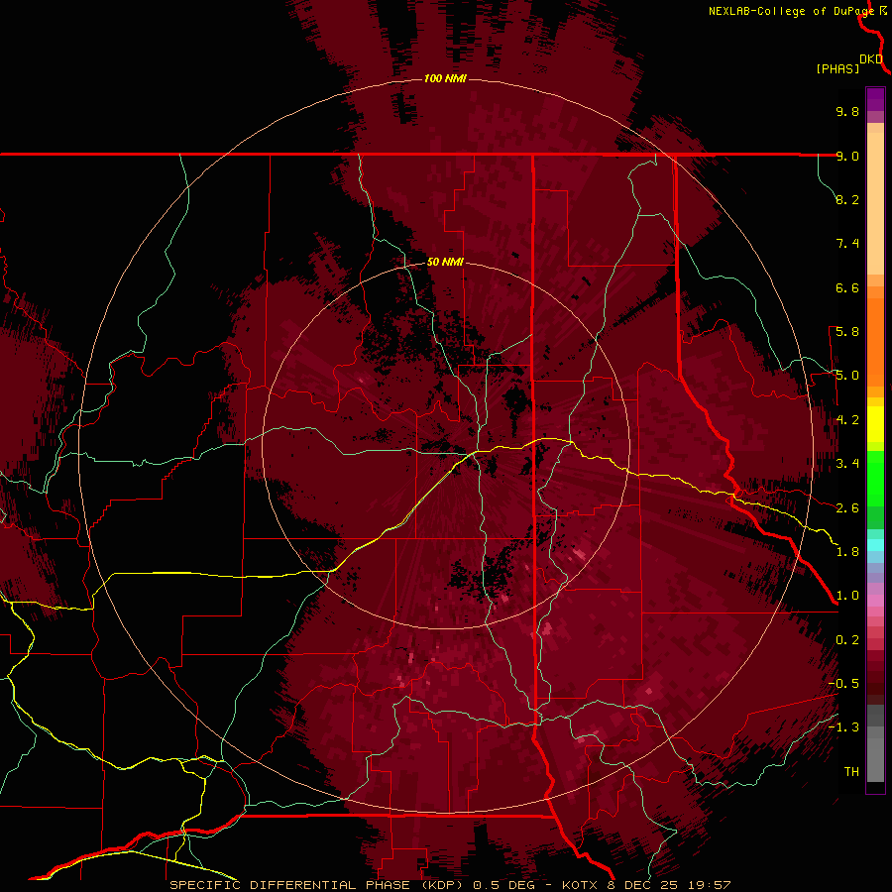Click the 2.6 legend value
Image resolution: width=892 pixels, height=892 pixels.
click(x=847, y=508)
